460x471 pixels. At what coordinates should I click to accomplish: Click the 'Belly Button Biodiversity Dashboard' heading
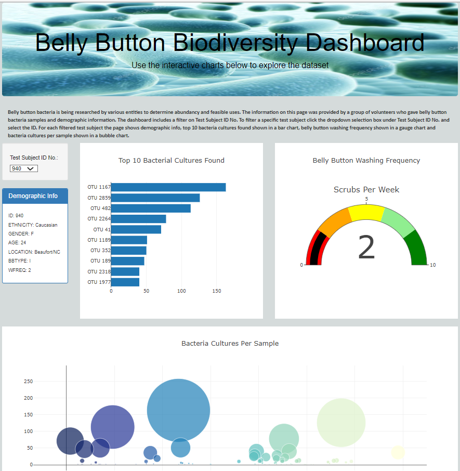point(230,43)
